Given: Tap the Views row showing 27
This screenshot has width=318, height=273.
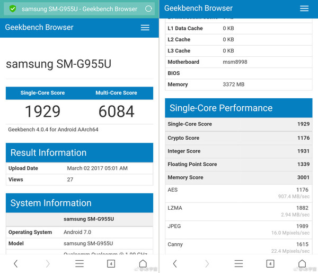Looking at the screenshot, I should [x=79, y=180].
